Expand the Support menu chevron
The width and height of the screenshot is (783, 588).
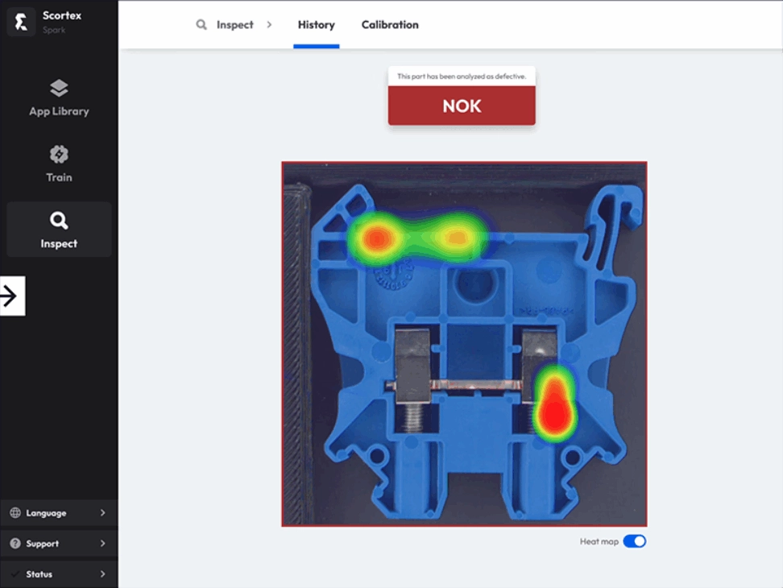coord(102,544)
